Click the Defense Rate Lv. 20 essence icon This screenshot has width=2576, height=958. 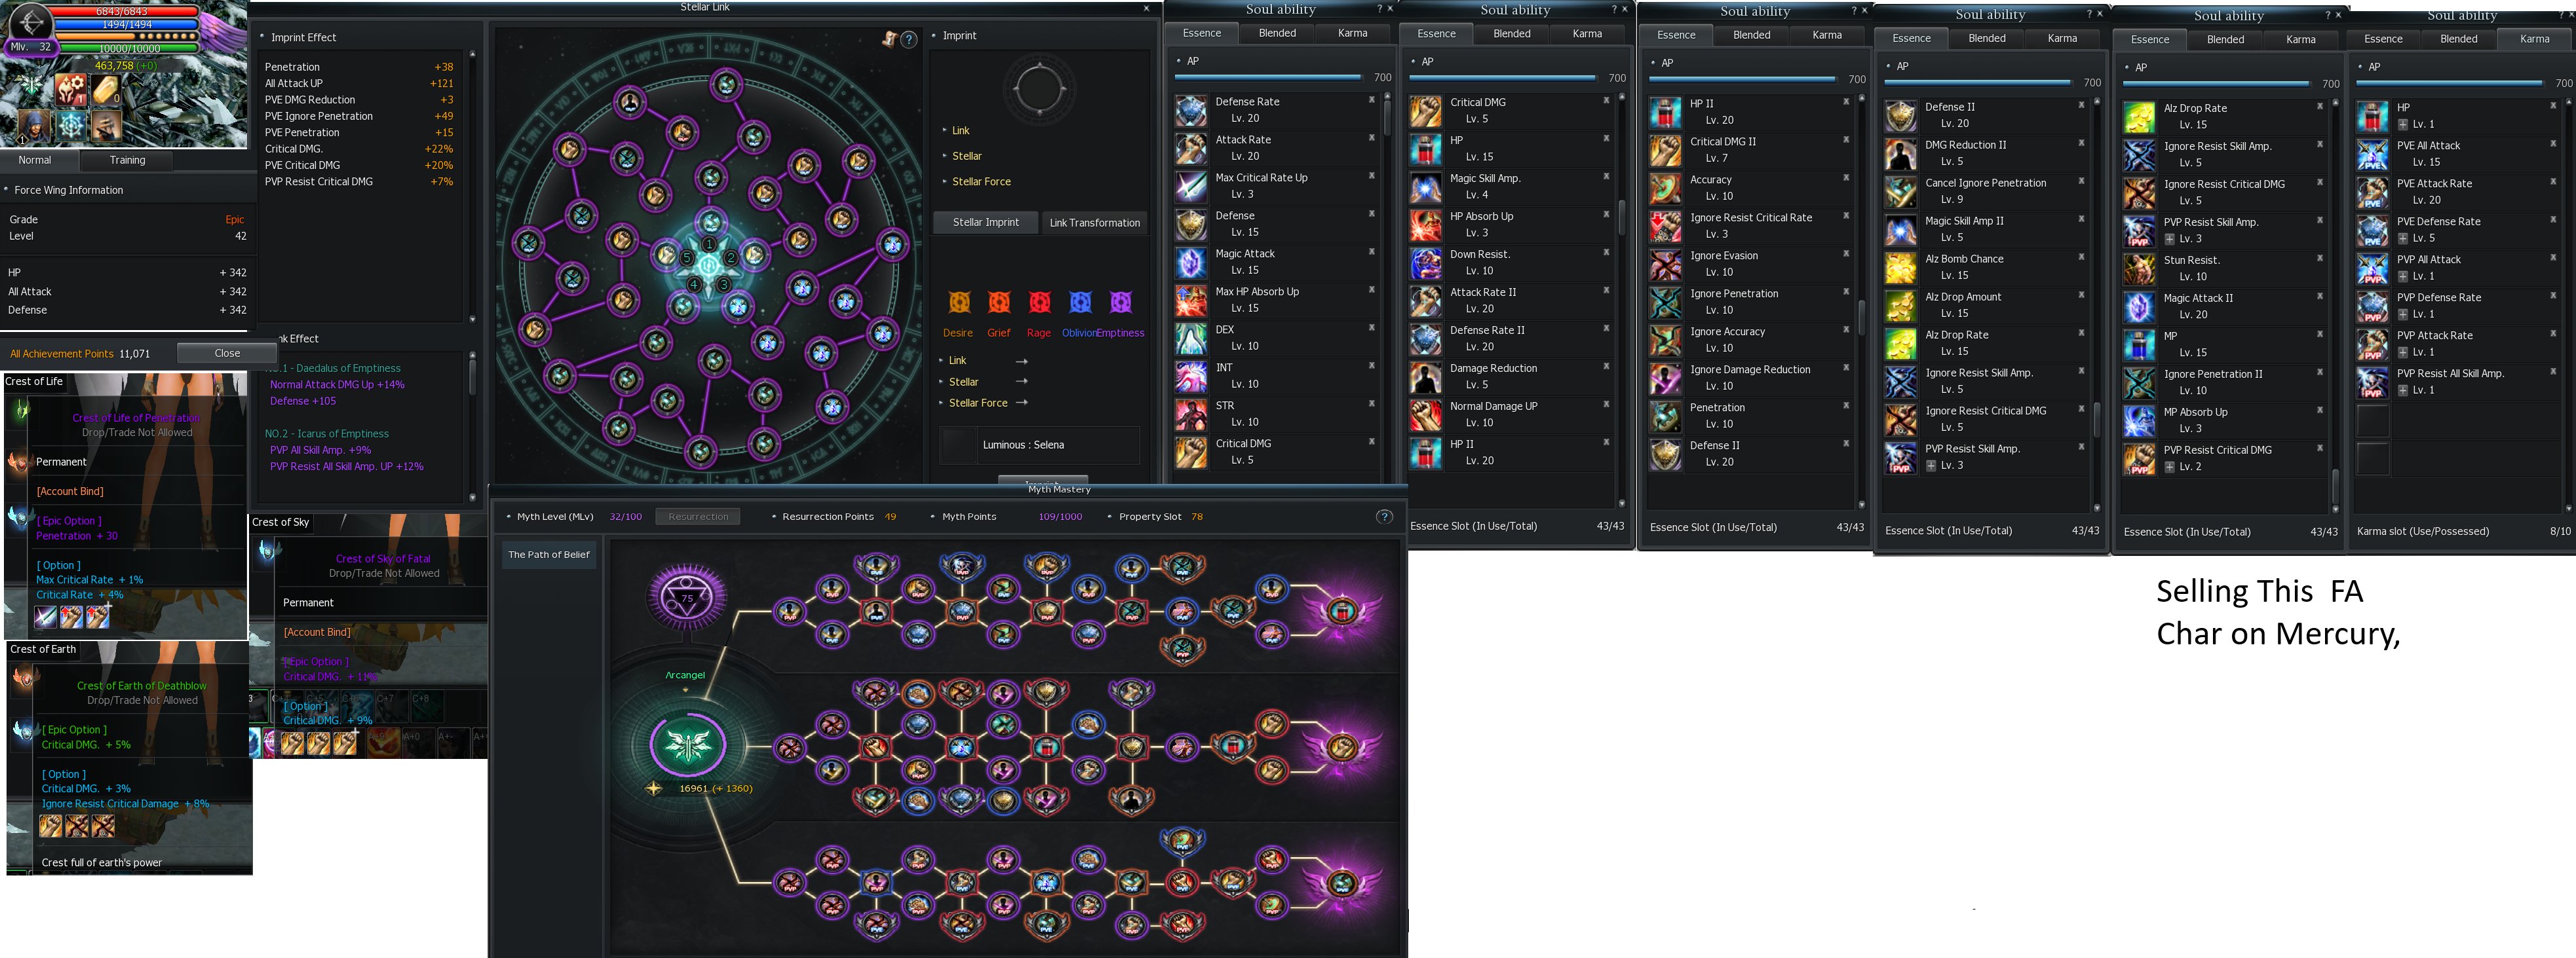[1190, 110]
